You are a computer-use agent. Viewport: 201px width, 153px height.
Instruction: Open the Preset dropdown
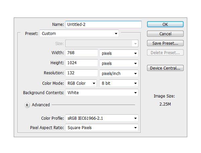click(79, 34)
